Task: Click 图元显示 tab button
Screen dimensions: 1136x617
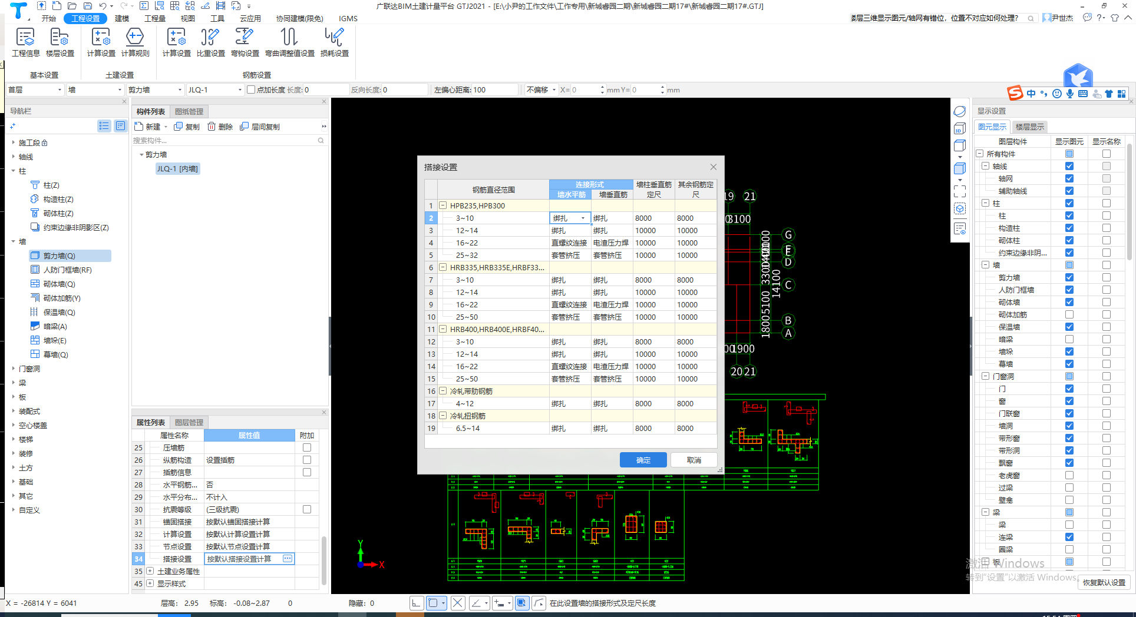Action: (x=992, y=127)
